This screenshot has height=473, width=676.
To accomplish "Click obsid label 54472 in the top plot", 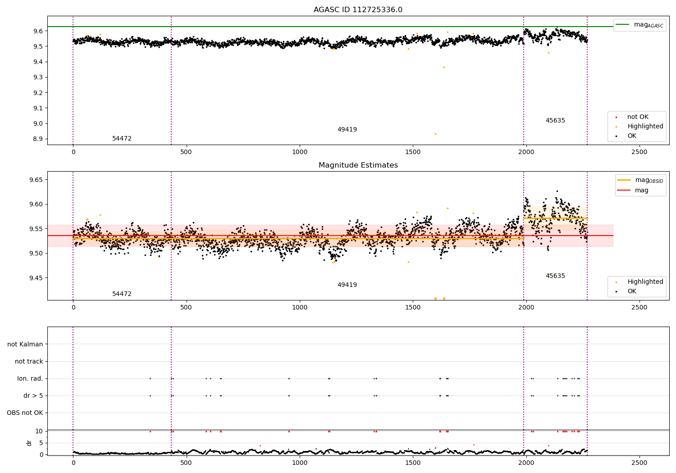I will click(122, 139).
